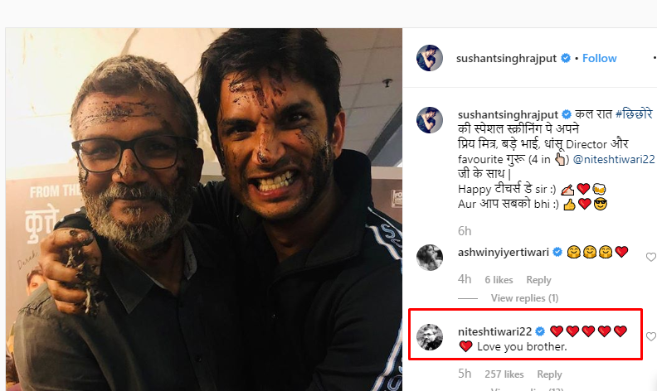
Task: Like niteshtiwari22's comment with the heart icon
Action: 650,337
